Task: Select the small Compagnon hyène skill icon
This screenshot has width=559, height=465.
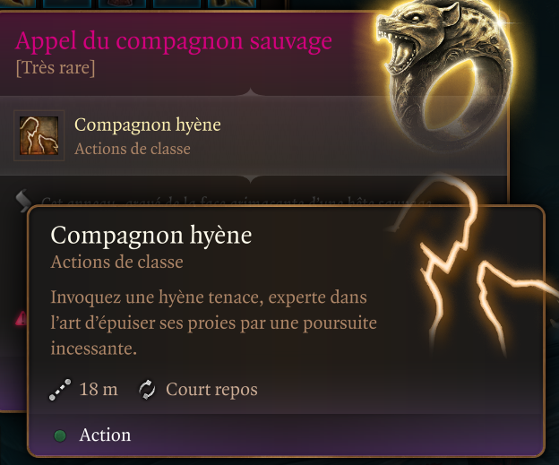Action: 39,135
